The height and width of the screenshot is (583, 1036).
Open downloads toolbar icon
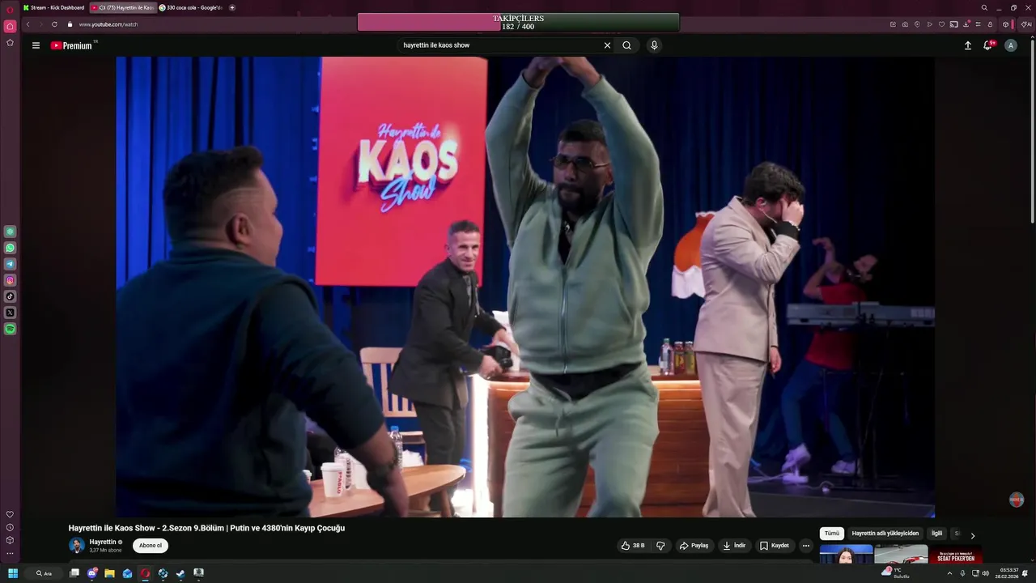[966, 24]
